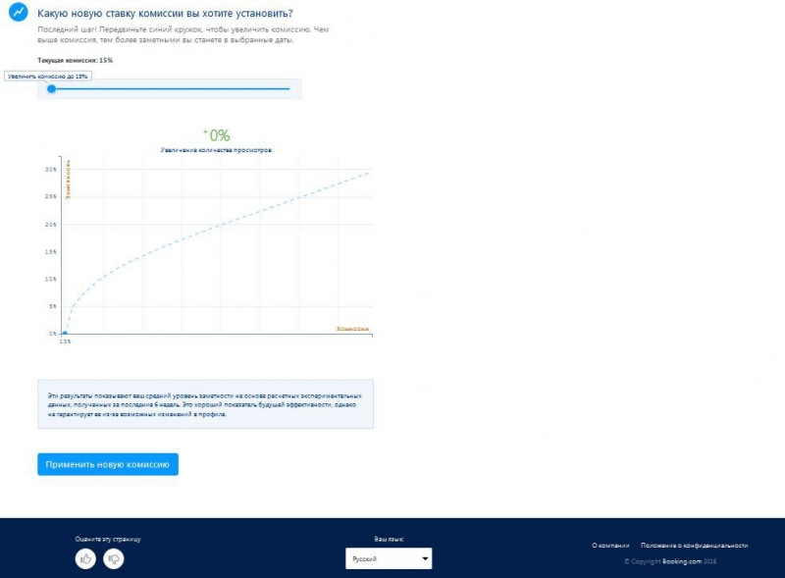Click the arrow on the language selector
The width and height of the screenshot is (785, 578).
coord(424,558)
